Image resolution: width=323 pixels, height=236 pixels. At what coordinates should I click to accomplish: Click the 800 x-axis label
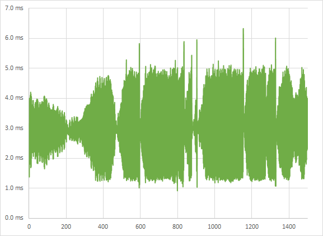[177, 226]
